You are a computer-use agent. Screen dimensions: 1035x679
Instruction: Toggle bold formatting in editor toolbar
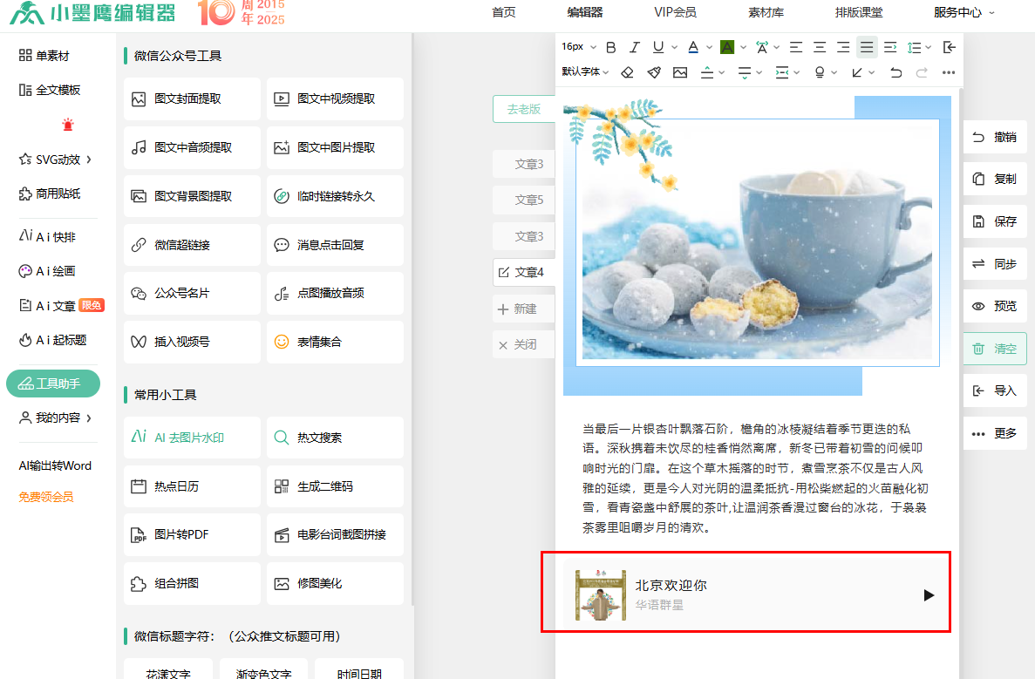click(x=611, y=47)
